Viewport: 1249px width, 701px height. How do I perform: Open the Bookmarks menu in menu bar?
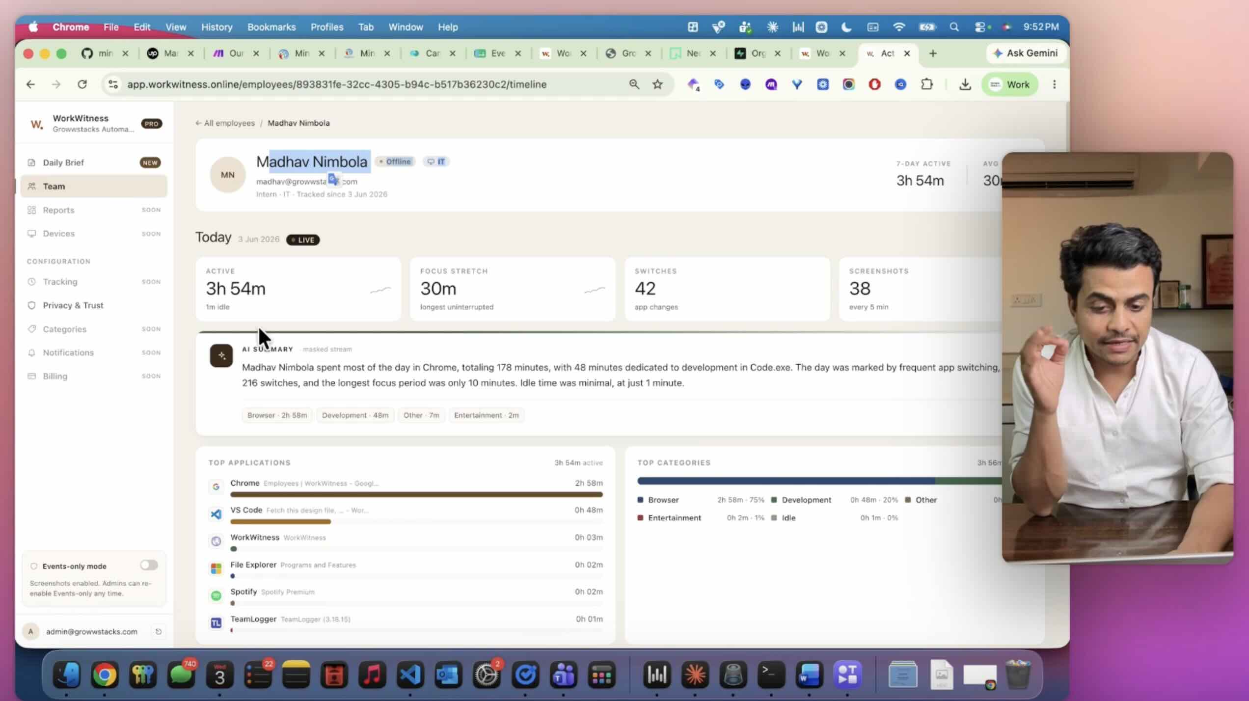(272, 27)
